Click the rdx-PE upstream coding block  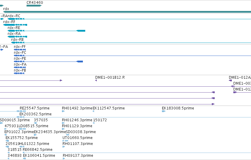tap(80, 62)
